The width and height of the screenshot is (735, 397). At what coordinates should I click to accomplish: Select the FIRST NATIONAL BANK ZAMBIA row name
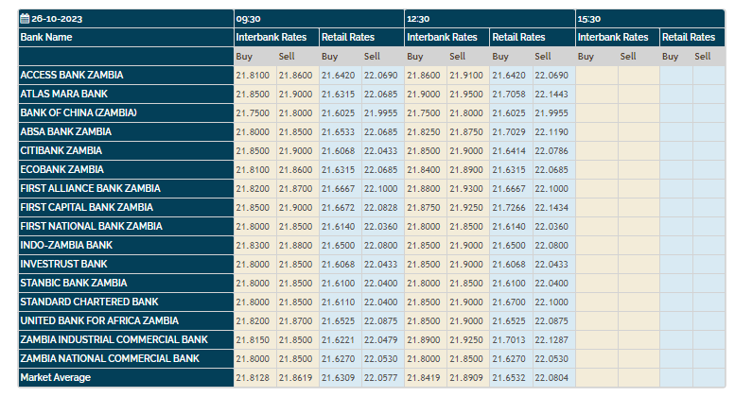[x=91, y=227]
